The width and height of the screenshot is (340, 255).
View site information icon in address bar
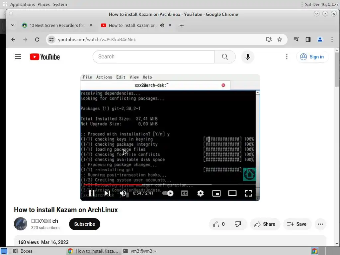51,40
